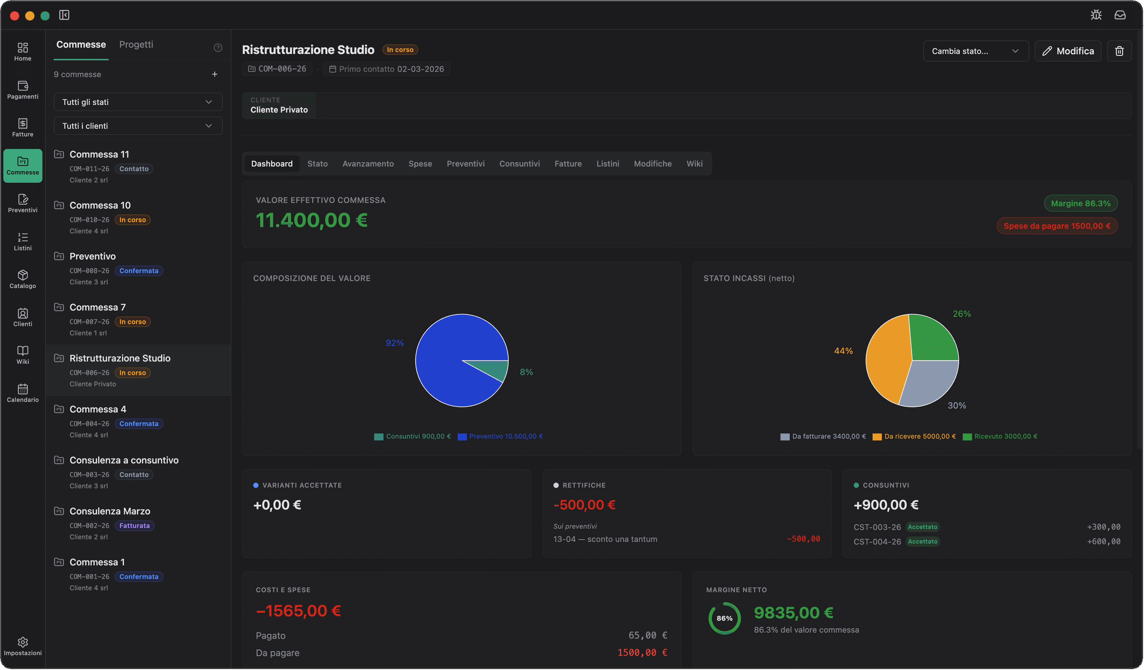The width and height of the screenshot is (1144, 670).
Task: Click the Ricevuto green legend swatch
Action: click(x=967, y=437)
